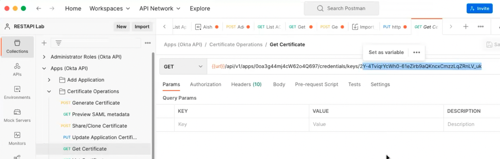Screen dimensions: 500x159
Task: Open the Collections sidebar panel
Action: coord(17,47)
